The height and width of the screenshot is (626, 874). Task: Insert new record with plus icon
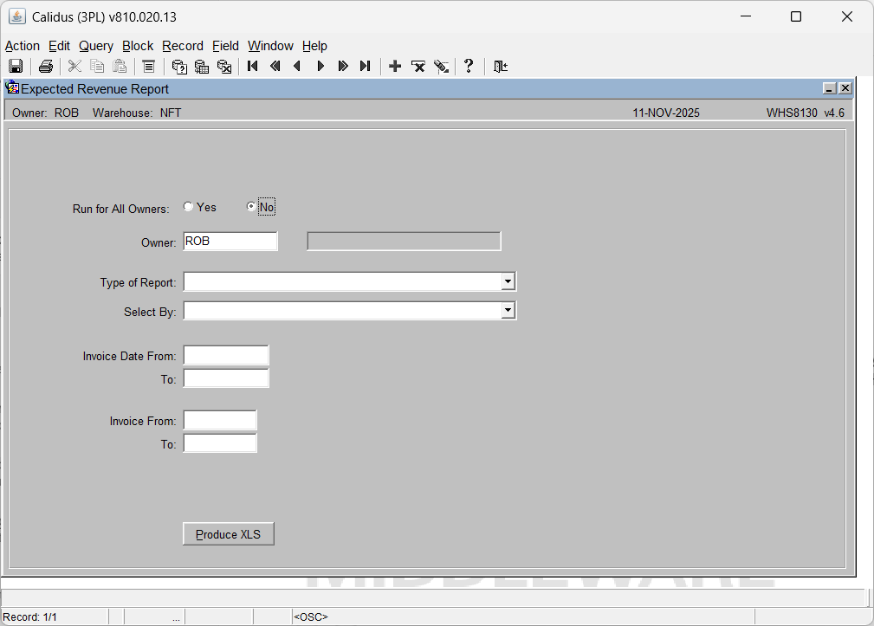pos(395,67)
